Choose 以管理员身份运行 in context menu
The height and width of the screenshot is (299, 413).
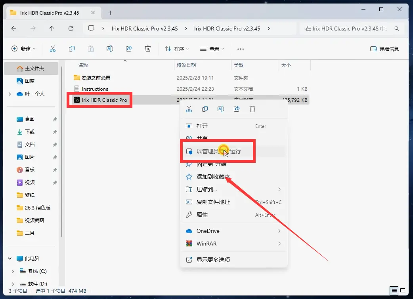pos(233,151)
